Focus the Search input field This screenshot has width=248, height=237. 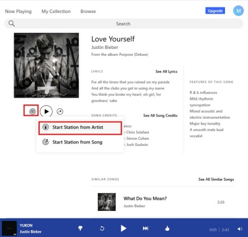pyautogui.click(x=124, y=24)
